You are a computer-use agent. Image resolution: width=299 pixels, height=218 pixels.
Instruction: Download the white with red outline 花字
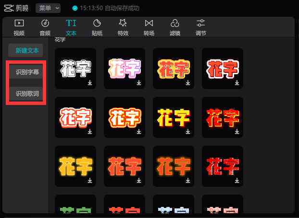tap(90, 131)
